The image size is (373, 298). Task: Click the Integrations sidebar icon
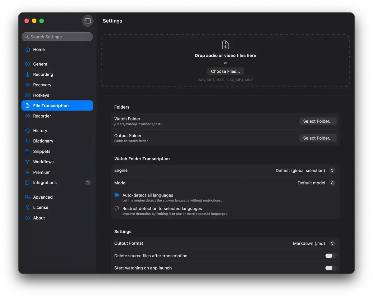pos(28,183)
